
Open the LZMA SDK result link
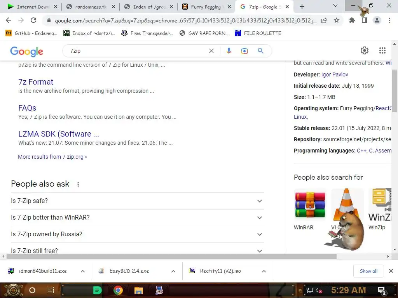tap(59, 134)
